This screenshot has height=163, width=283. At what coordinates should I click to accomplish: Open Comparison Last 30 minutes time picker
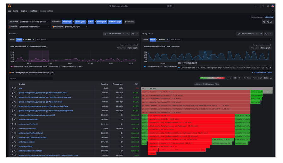click(247, 34)
